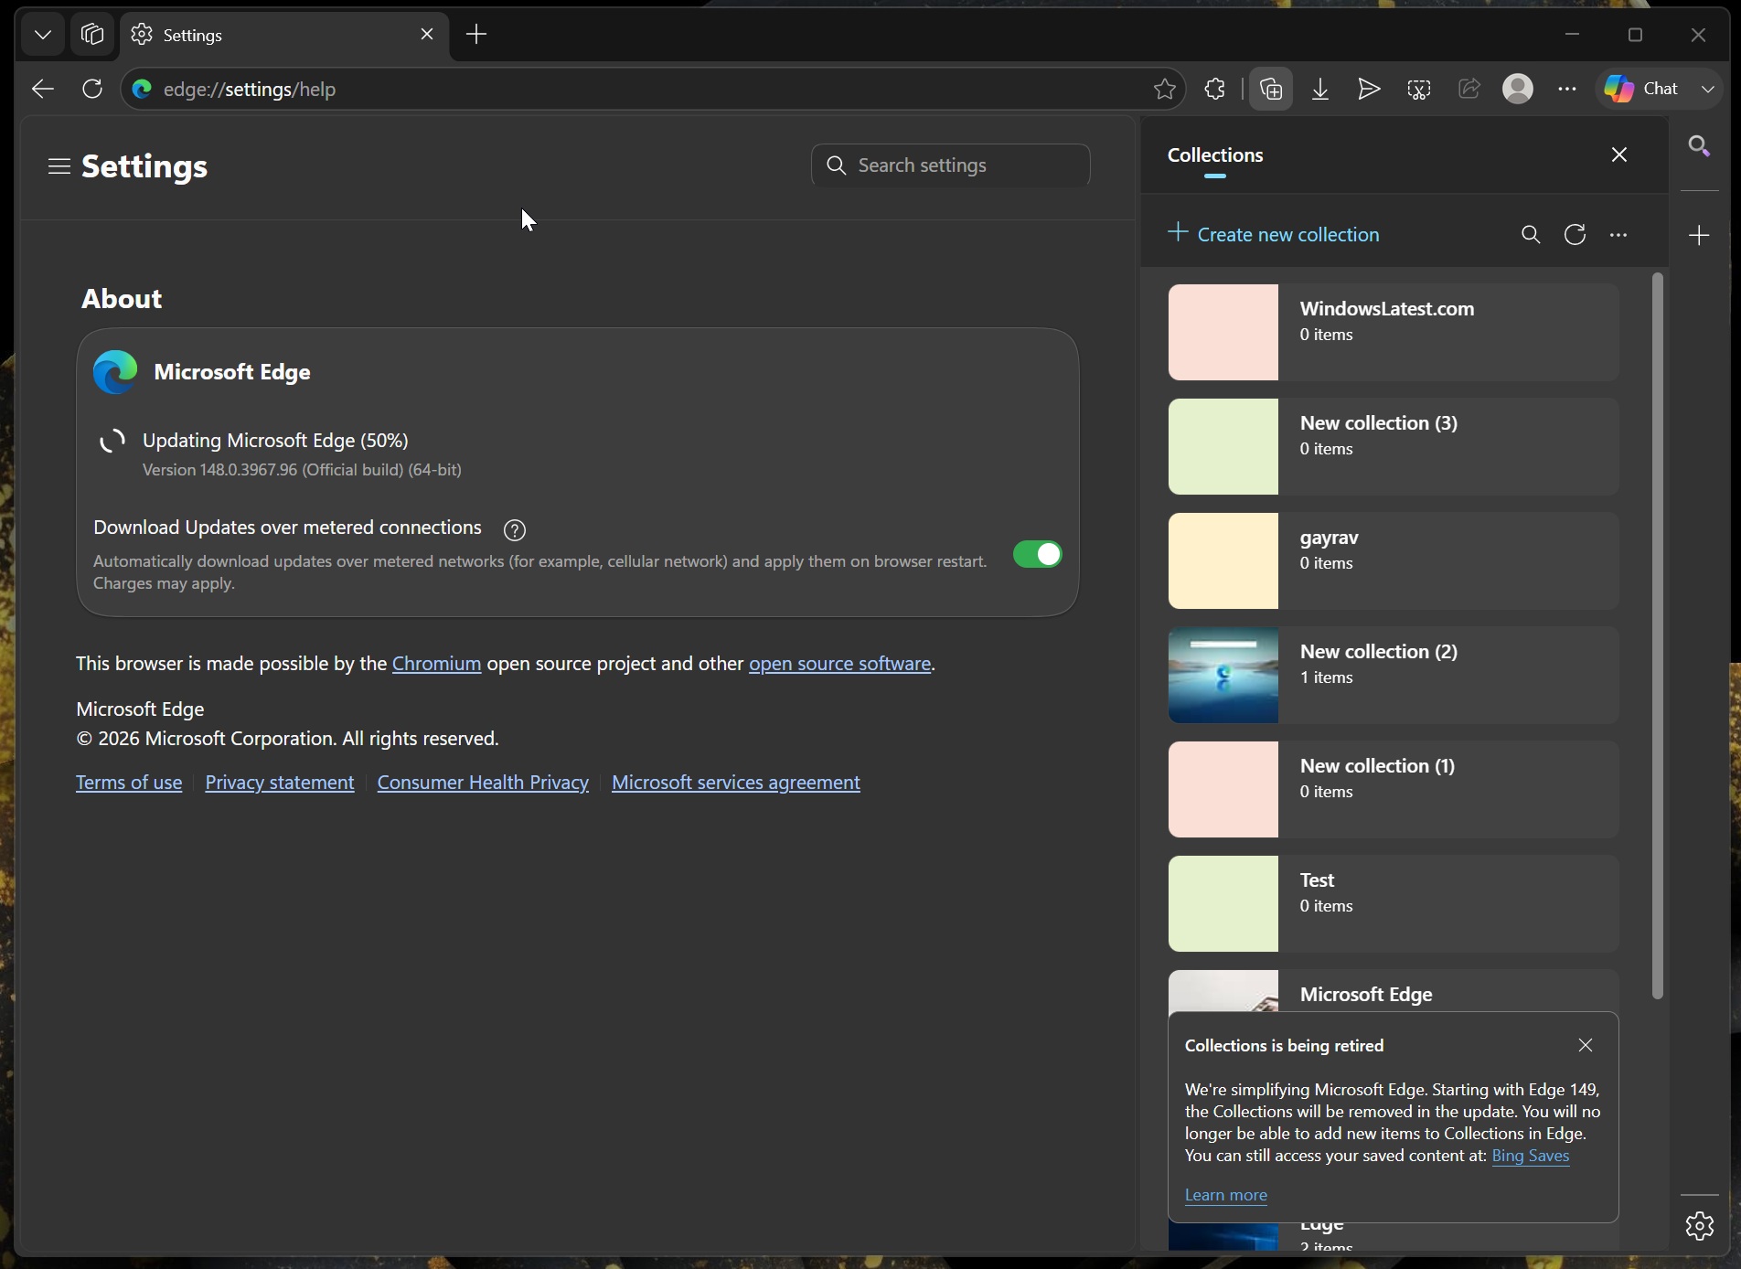
Task: Click the Microsoft Edge logo in About card
Action: point(115,372)
